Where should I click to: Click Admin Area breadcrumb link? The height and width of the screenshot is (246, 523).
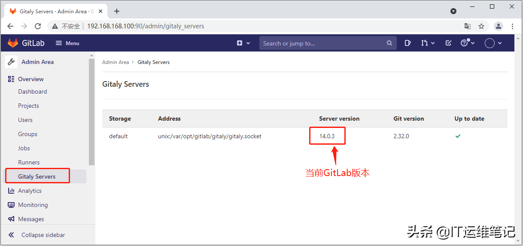coord(116,62)
